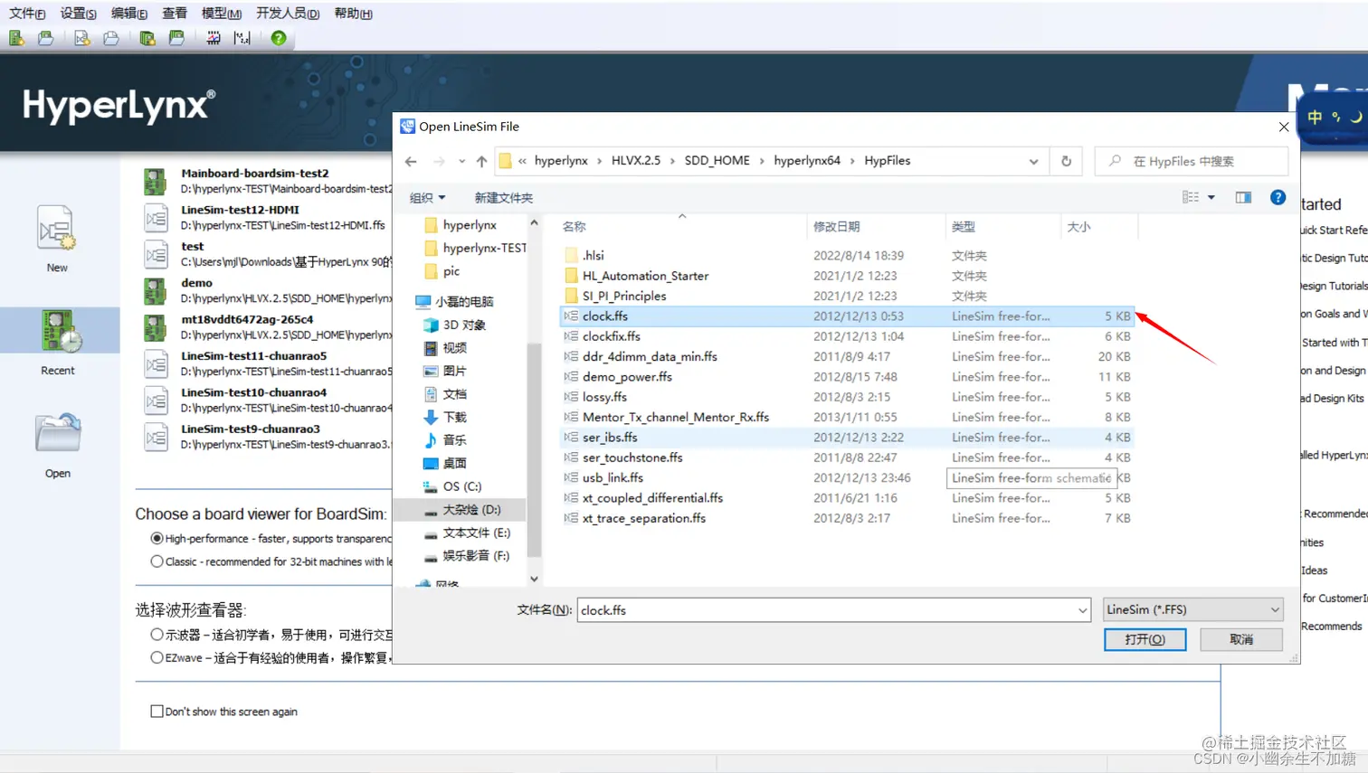Toggle the preview pane icon in the dialog

coord(1243,197)
